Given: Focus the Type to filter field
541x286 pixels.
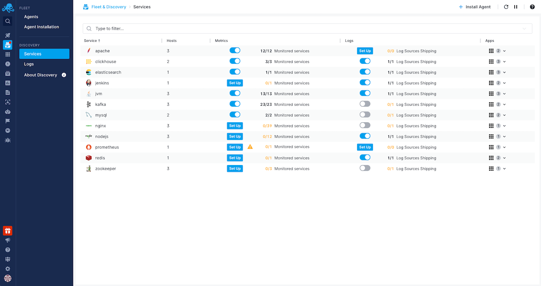Looking at the screenshot, I should (x=307, y=29).
